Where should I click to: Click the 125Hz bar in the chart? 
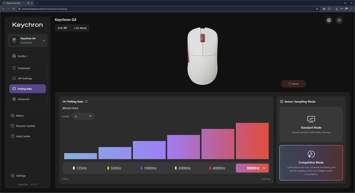point(80,156)
